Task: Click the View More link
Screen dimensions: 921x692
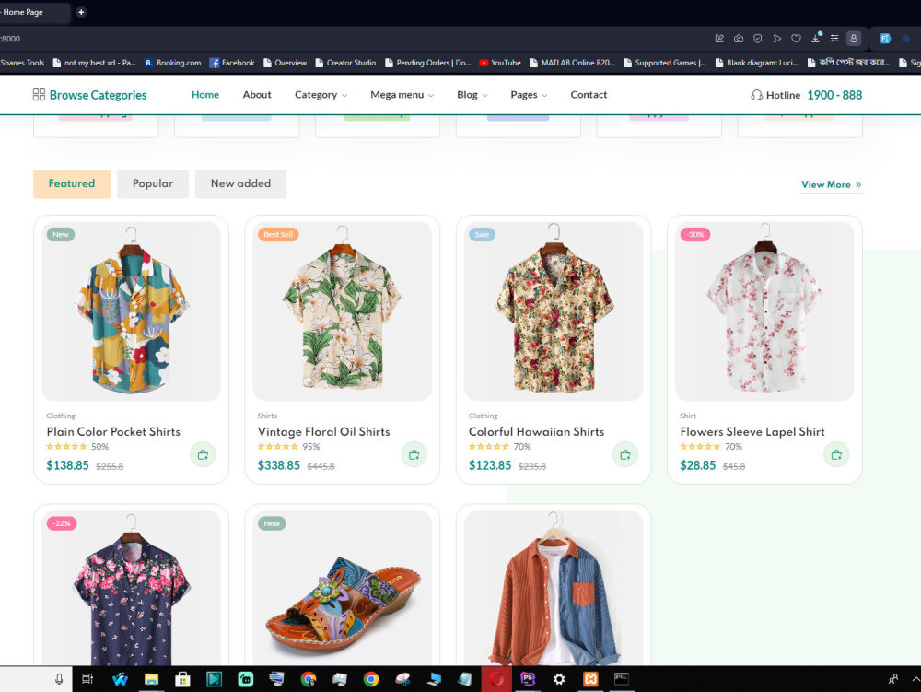Action: coord(831,184)
